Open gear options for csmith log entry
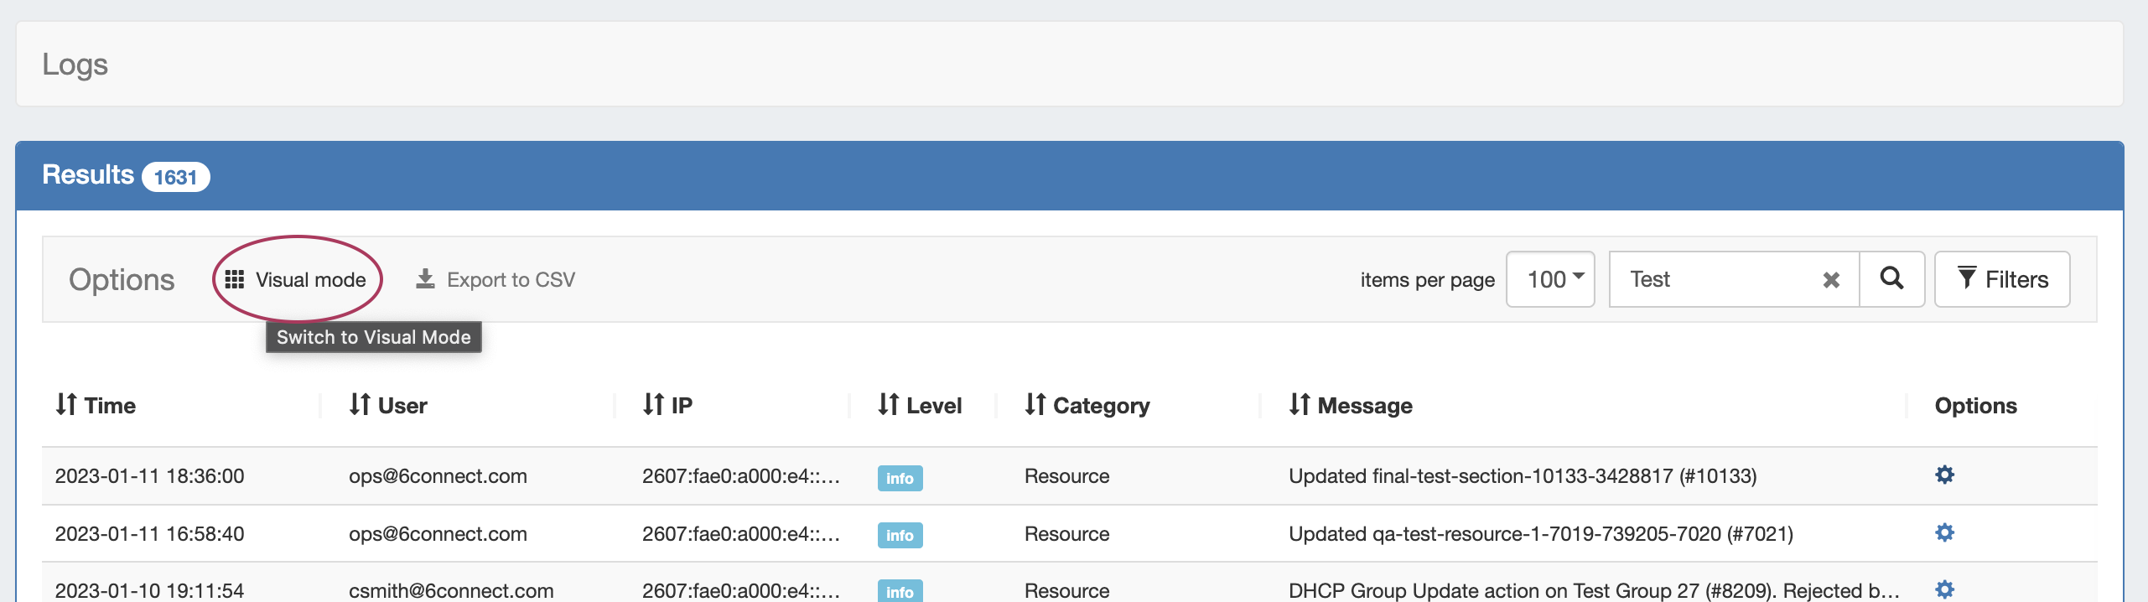2148x602 pixels. point(1944,589)
